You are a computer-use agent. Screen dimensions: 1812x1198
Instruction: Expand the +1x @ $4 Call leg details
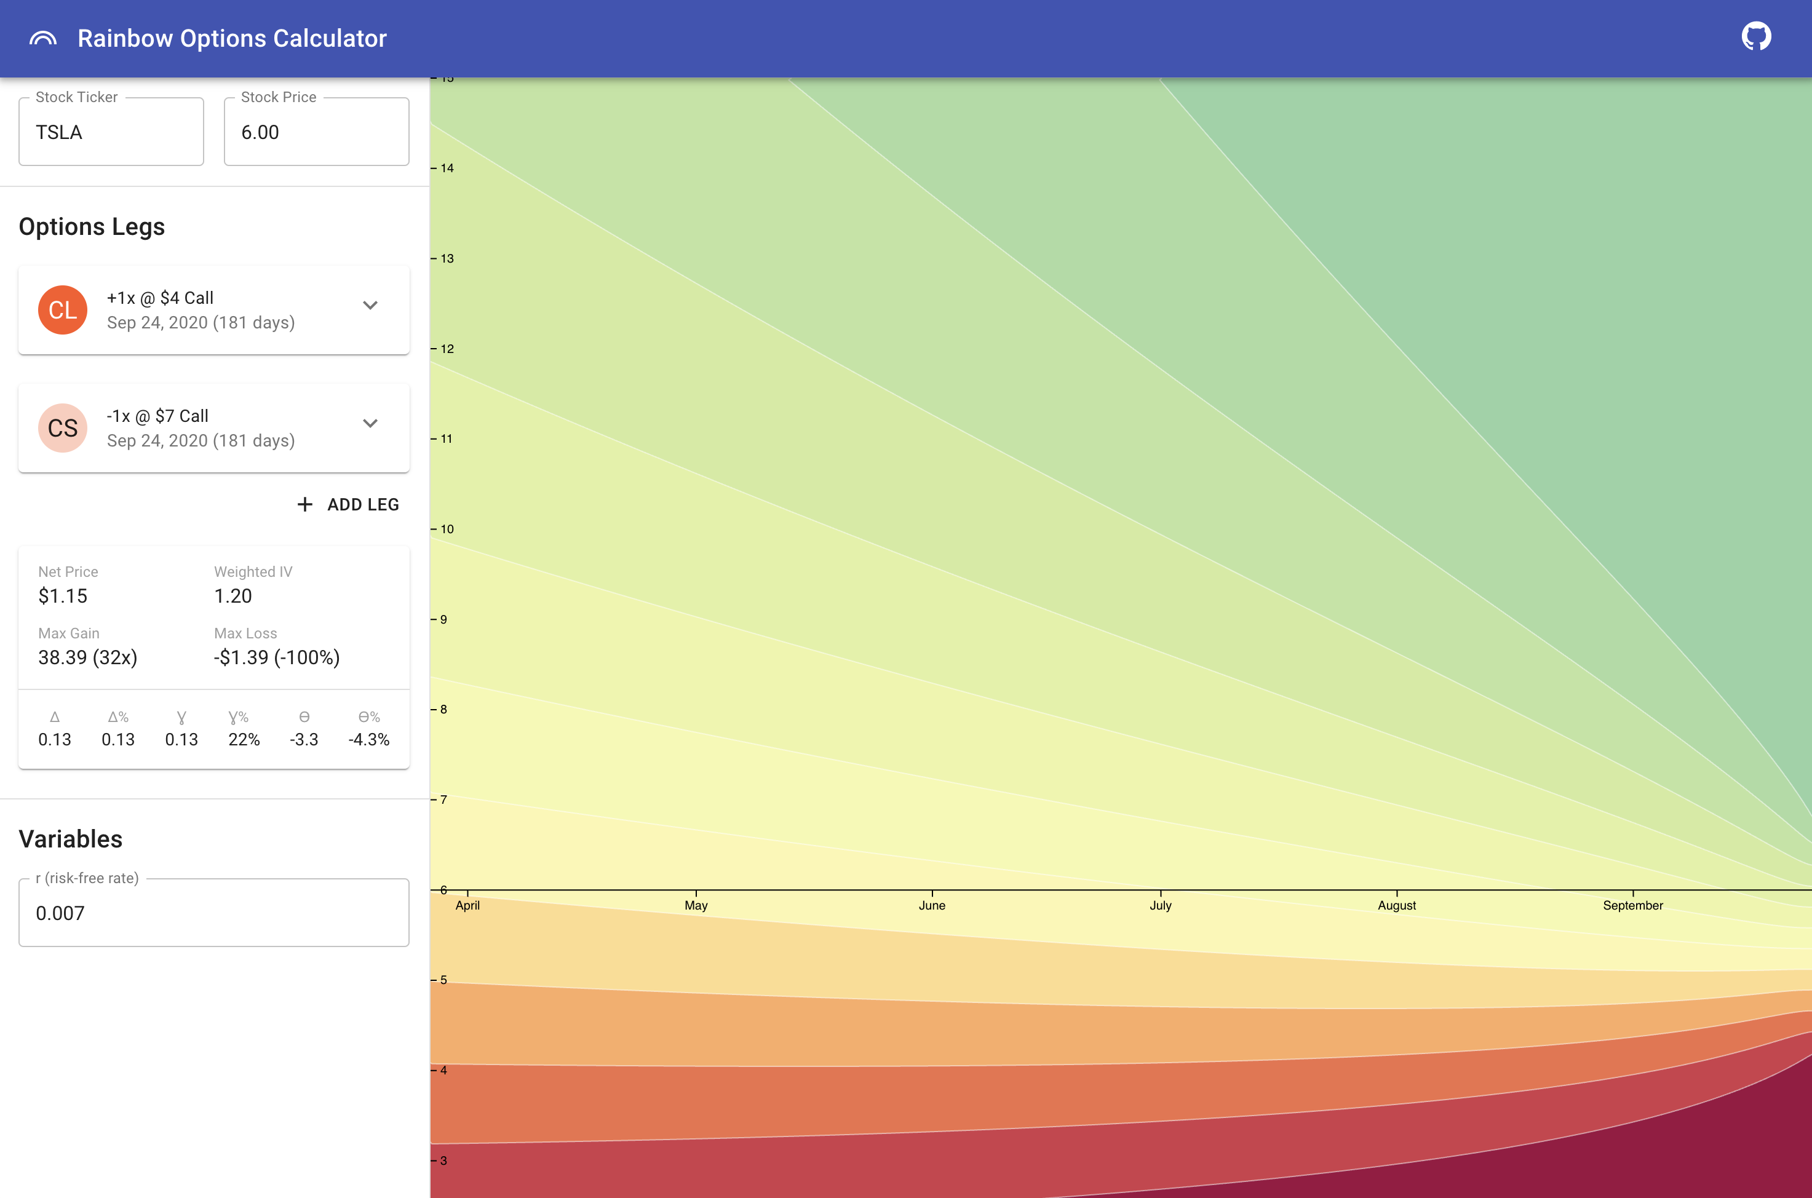pyautogui.click(x=372, y=306)
